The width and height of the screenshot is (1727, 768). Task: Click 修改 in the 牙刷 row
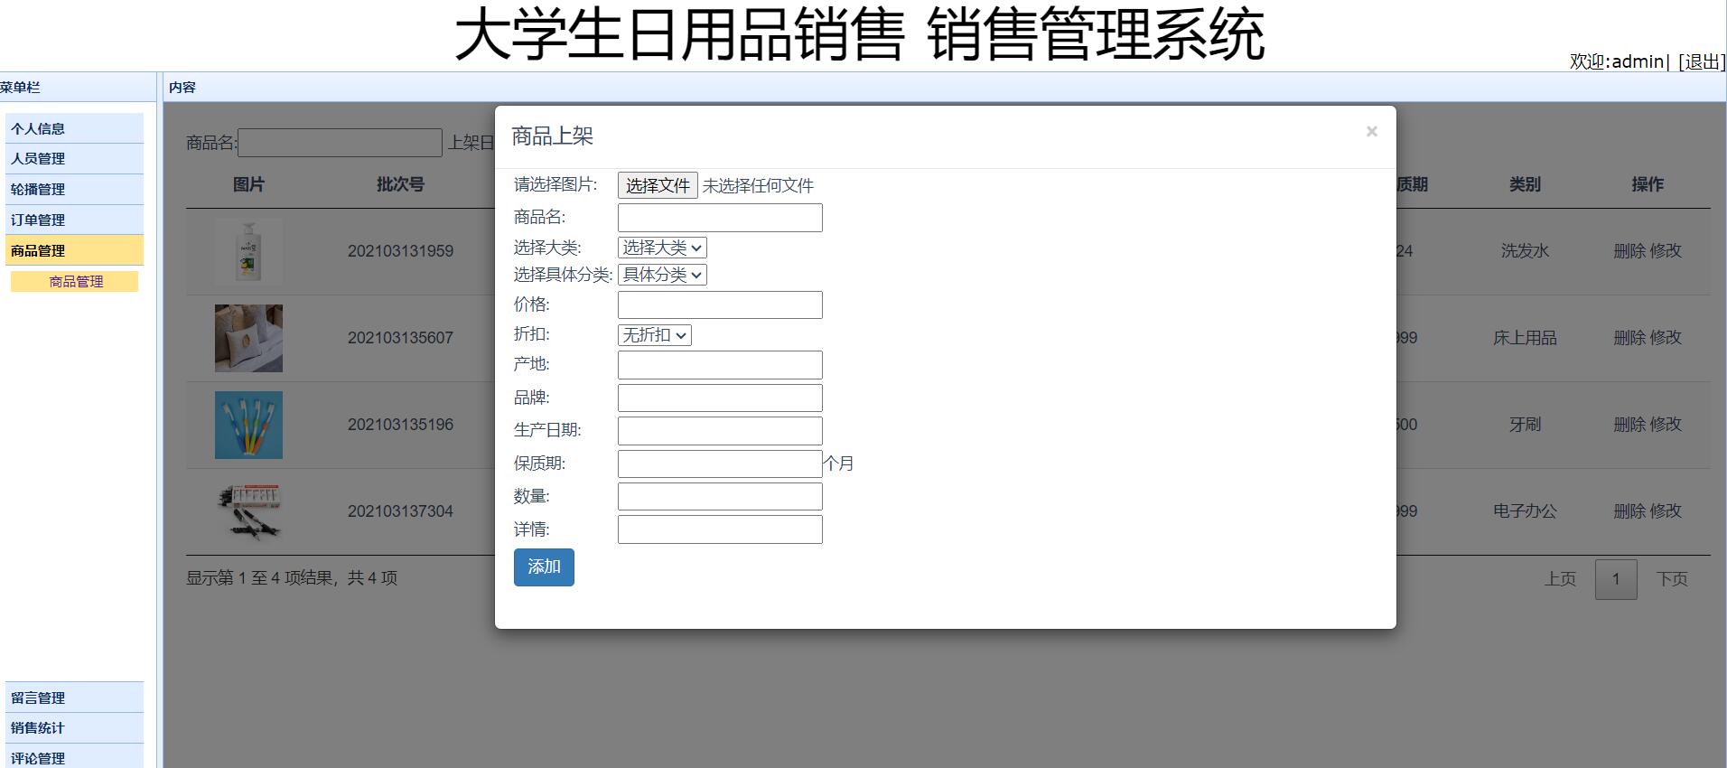(1666, 425)
